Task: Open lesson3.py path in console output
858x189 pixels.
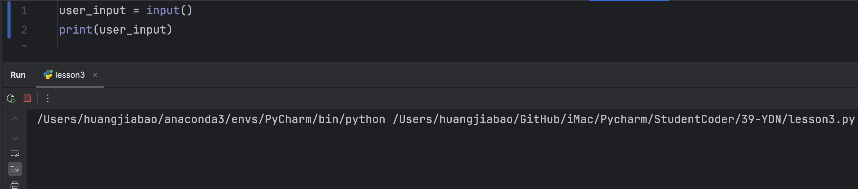Action: coord(623,119)
